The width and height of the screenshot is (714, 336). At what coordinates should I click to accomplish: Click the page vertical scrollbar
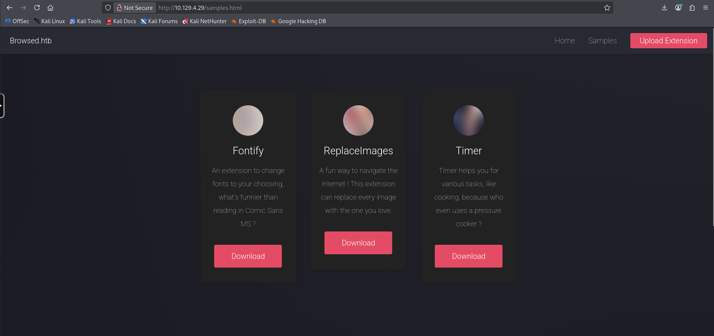click(713, 127)
